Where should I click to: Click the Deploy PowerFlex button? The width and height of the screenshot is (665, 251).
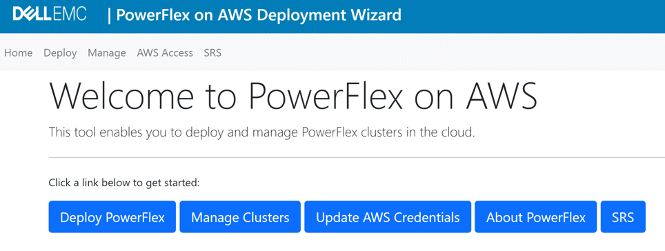(112, 217)
